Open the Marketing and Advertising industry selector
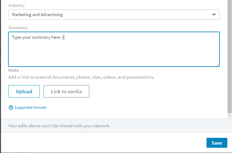Viewport: 232px width, 153px height. click(114, 15)
